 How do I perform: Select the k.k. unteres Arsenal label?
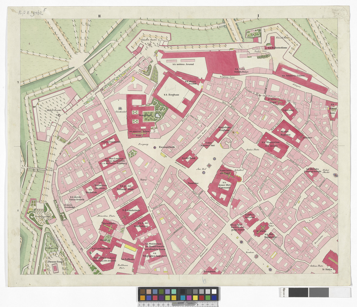183,64
